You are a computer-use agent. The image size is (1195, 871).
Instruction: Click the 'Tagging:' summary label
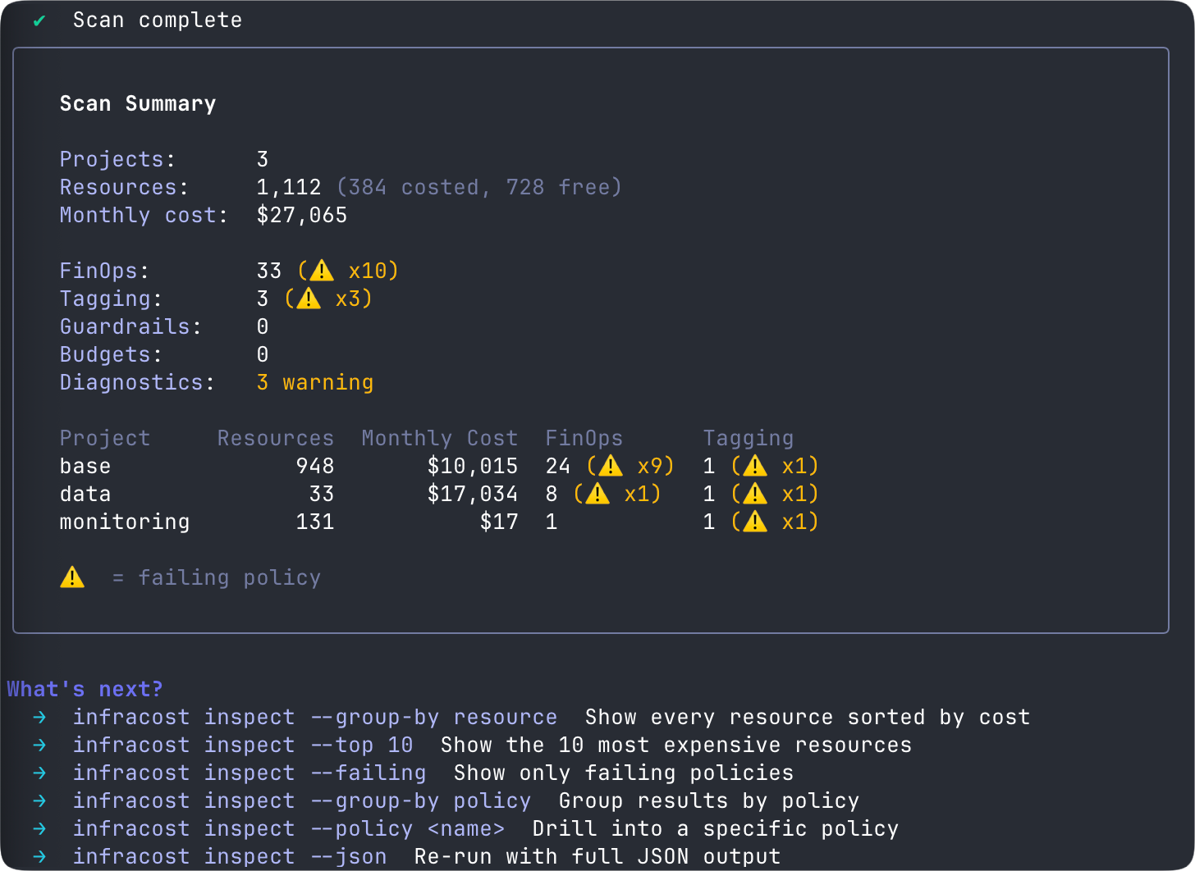pos(112,299)
